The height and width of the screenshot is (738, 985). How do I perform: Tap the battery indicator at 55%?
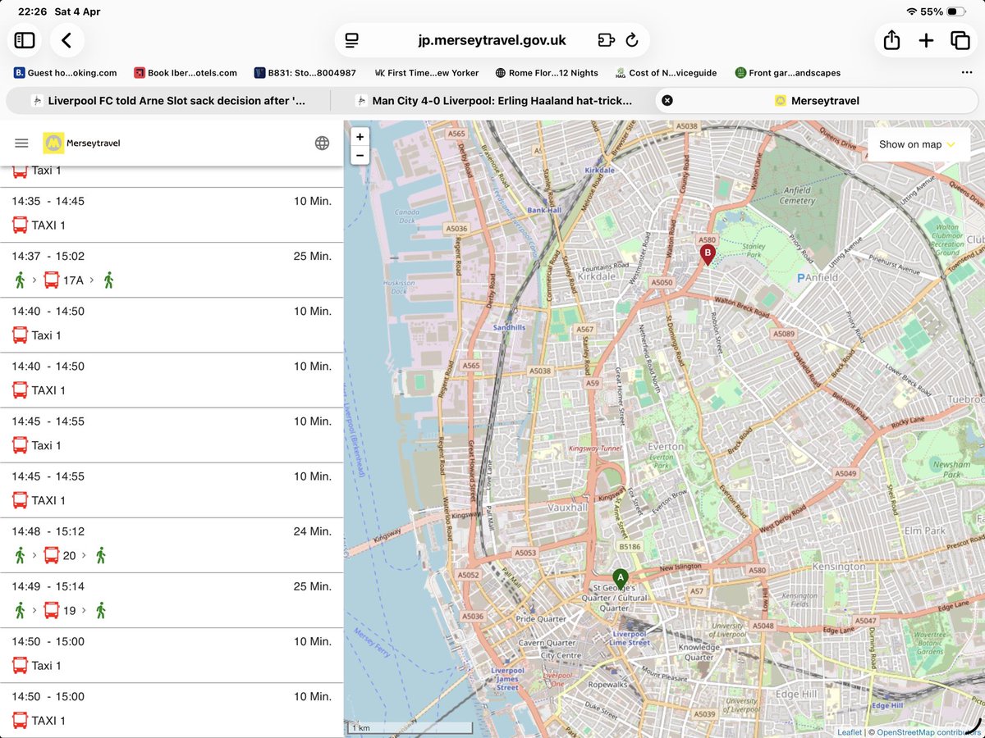(956, 11)
